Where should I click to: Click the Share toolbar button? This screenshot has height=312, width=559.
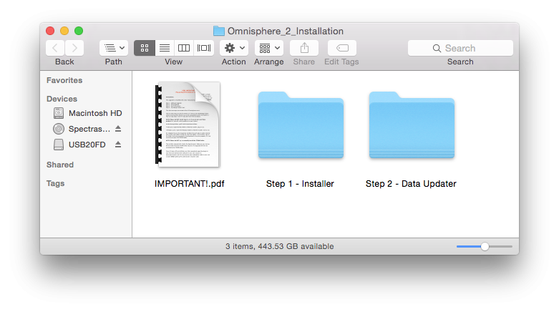[304, 48]
